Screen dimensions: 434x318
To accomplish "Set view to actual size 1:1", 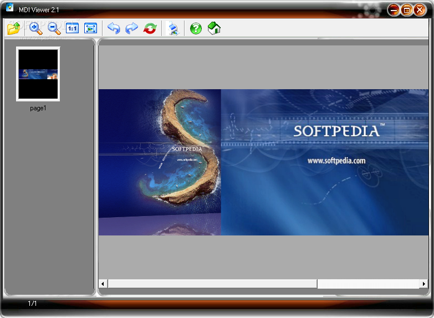I will (x=73, y=28).
